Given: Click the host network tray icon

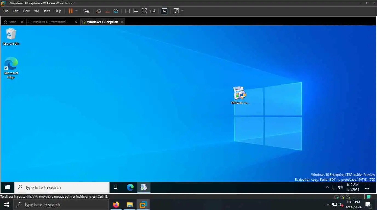Looking at the screenshot, I should [335, 205].
